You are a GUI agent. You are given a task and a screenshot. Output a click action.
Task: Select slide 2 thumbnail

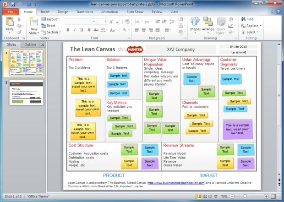coord(26,92)
